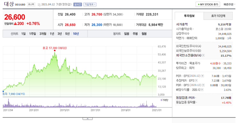Open the 투자정보 tab
The width and height of the screenshot is (238, 123).
189,16
